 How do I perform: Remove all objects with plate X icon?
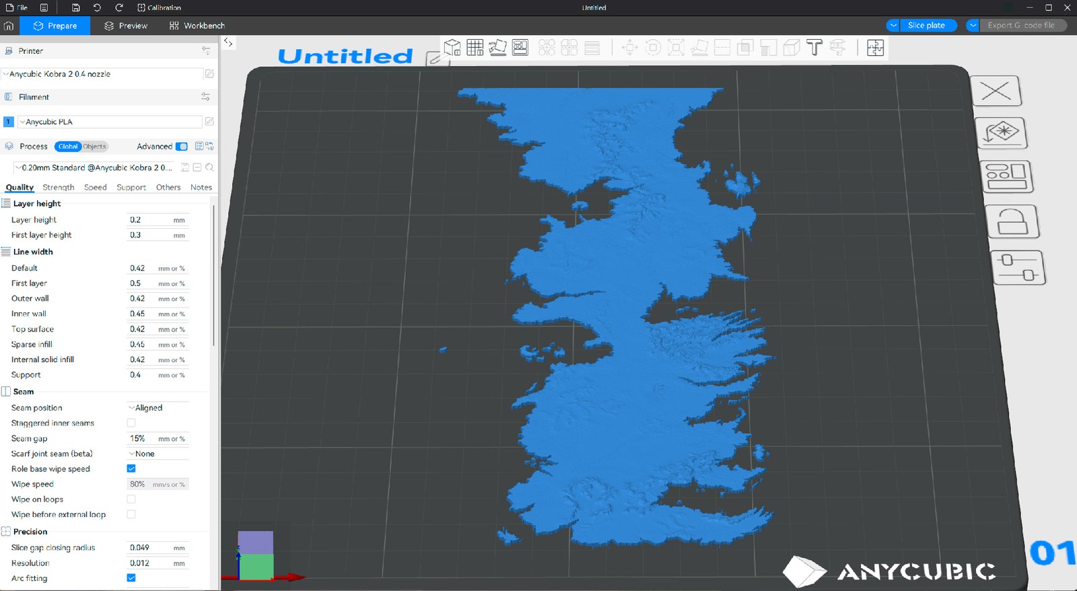point(996,91)
